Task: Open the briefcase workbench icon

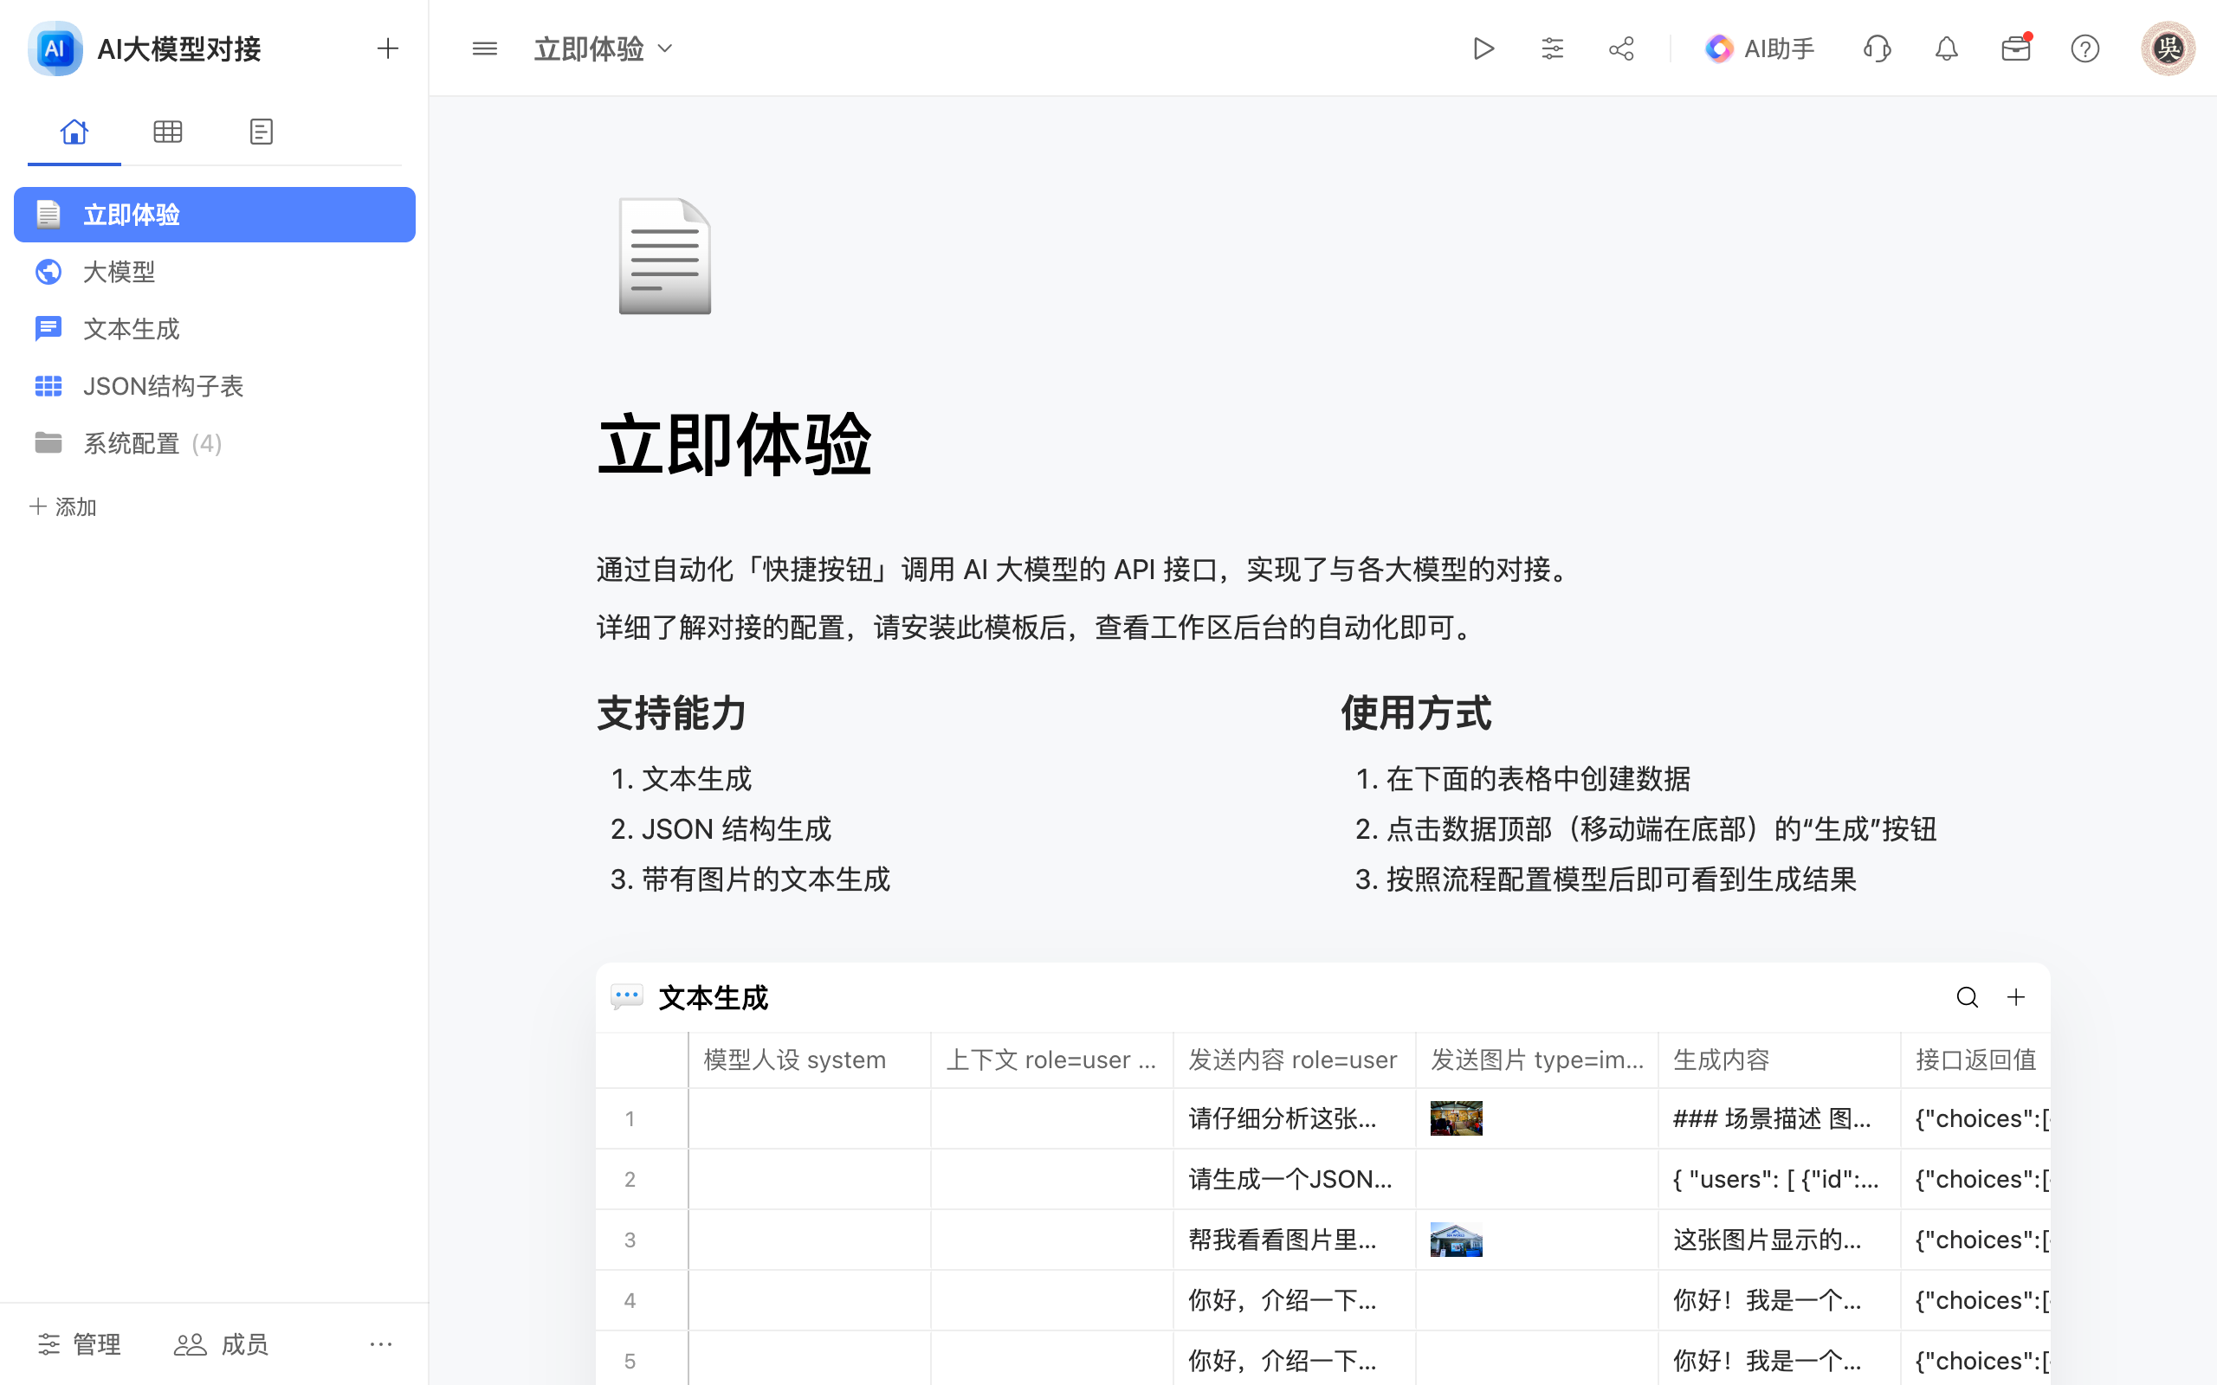Action: (x=2015, y=48)
